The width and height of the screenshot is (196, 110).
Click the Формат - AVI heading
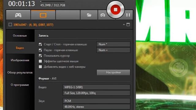click(x=47, y=79)
